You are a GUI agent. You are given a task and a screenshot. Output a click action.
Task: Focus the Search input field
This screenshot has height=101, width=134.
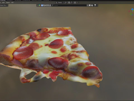coord(69,5)
